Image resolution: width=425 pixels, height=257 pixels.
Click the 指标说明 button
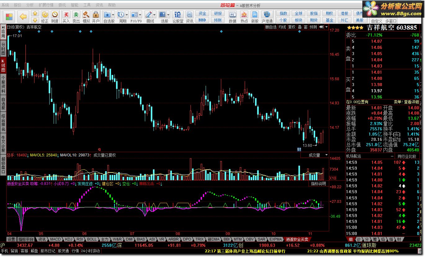pyautogui.click(x=319, y=184)
